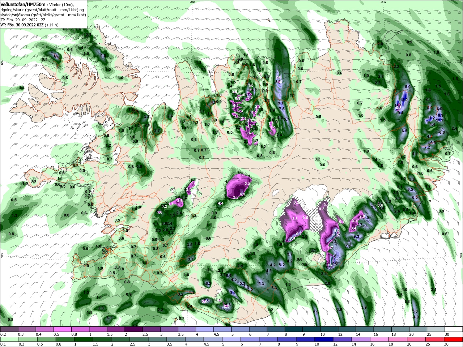This screenshot has height=347, width=463.
Task: Choose the dark navy swatch between 10 and 12 in the rain legend
Action: click(x=324, y=339)
